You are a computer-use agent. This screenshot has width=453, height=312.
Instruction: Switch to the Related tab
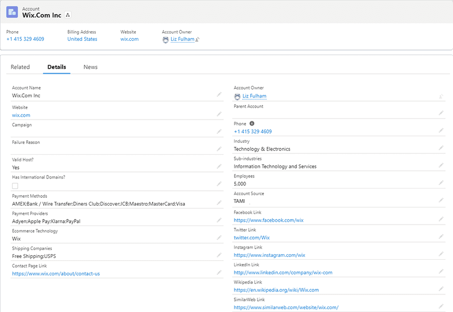tap(20, 67)
